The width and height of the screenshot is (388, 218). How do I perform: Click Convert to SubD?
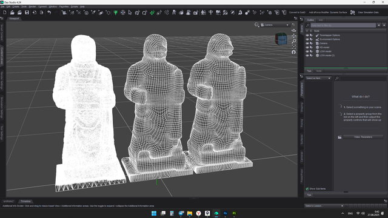(297, 12)
